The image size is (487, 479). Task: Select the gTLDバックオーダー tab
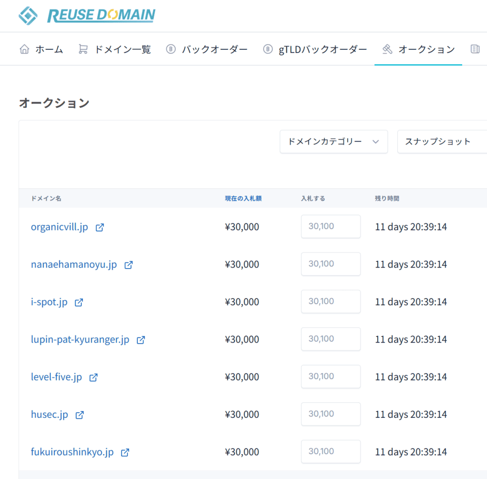pos(315,49)
